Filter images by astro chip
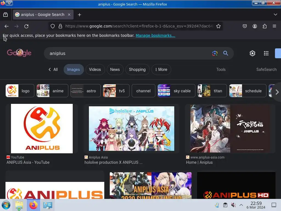Screen dimensions: 281x211 86,91
